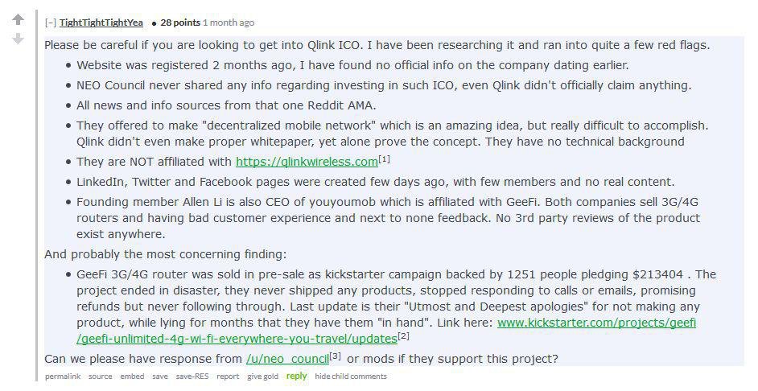Report this comment
The image size is (758, 391).
(x=228, y=377)
